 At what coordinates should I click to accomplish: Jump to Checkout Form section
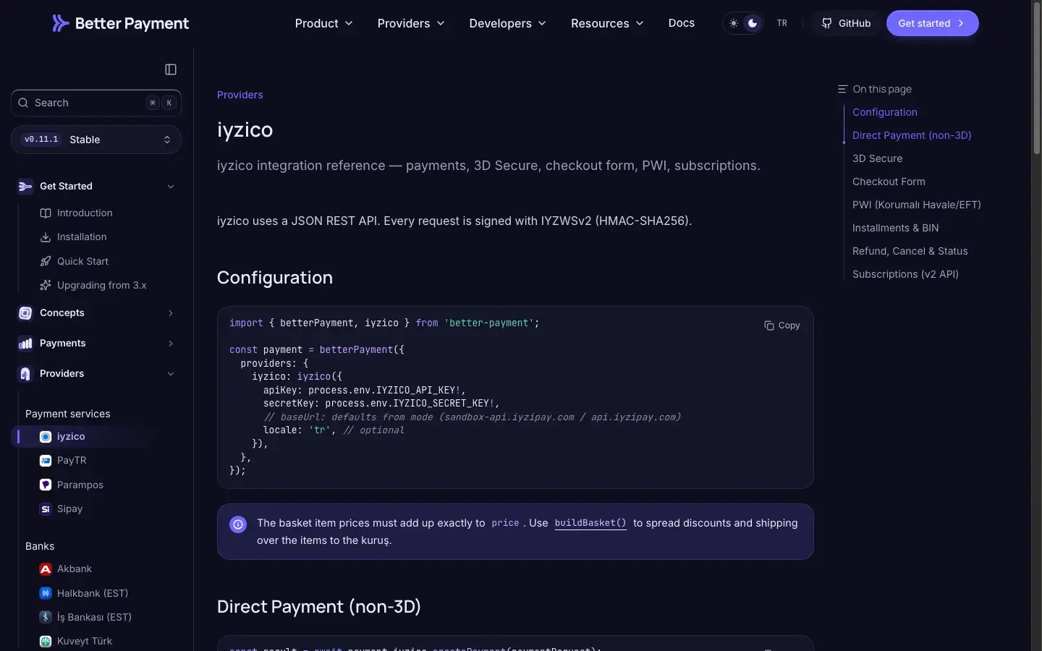pos(889,182)
